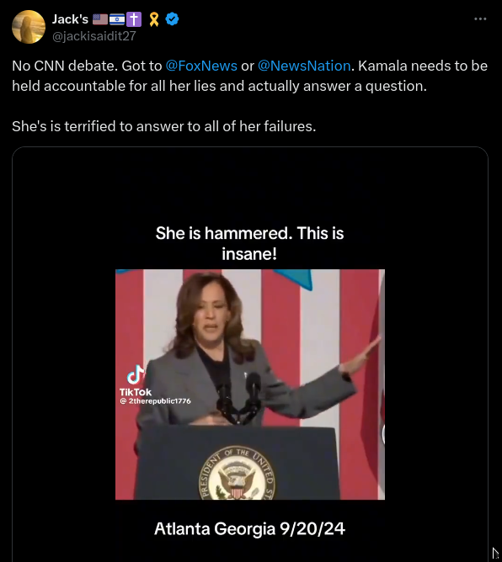The image size is (502, 562).
Task: Click the 'She is hammered' video caption
Action: (250, 243)
